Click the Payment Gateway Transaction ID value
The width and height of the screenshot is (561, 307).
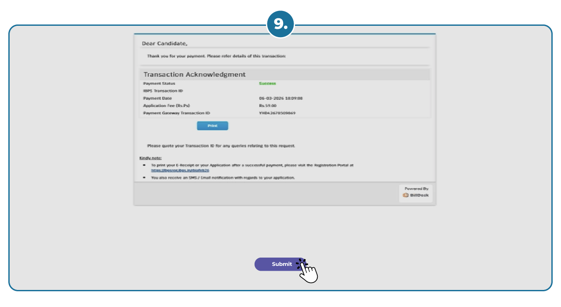pyautogui.click(x=277, y=112)
